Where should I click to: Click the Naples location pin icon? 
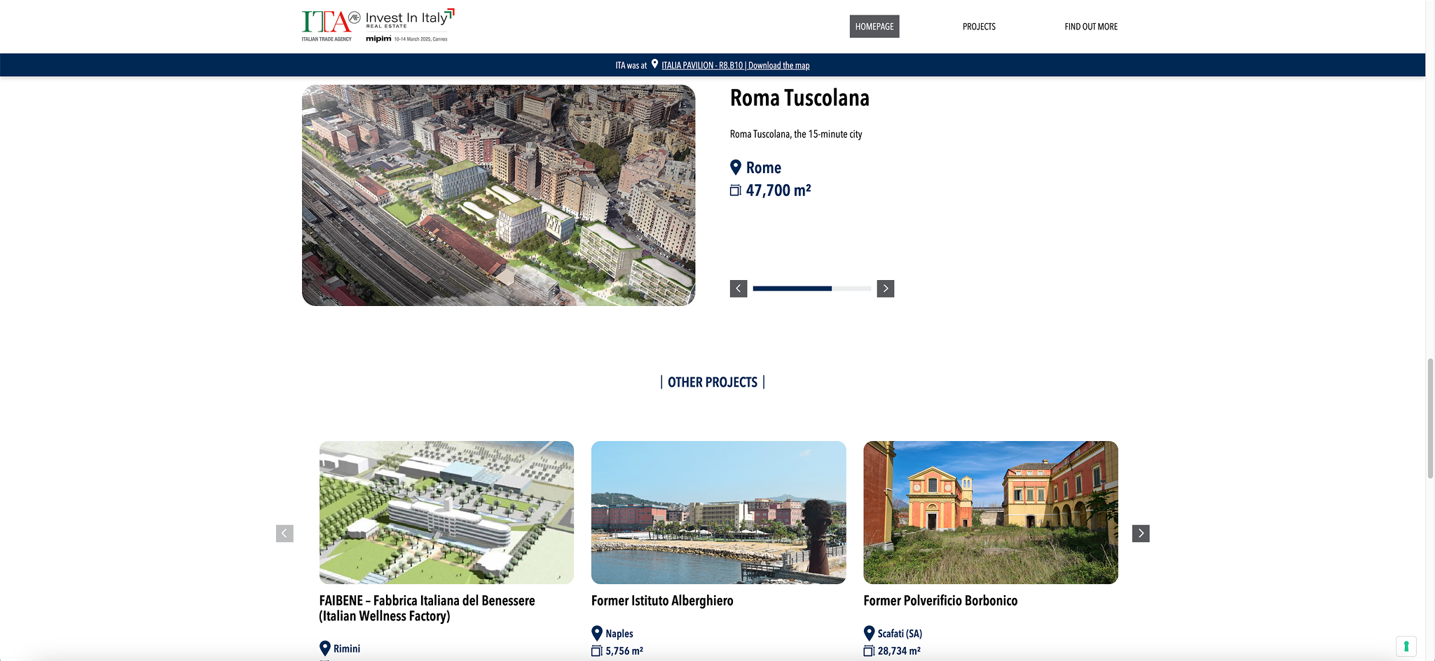click(597, 633)
